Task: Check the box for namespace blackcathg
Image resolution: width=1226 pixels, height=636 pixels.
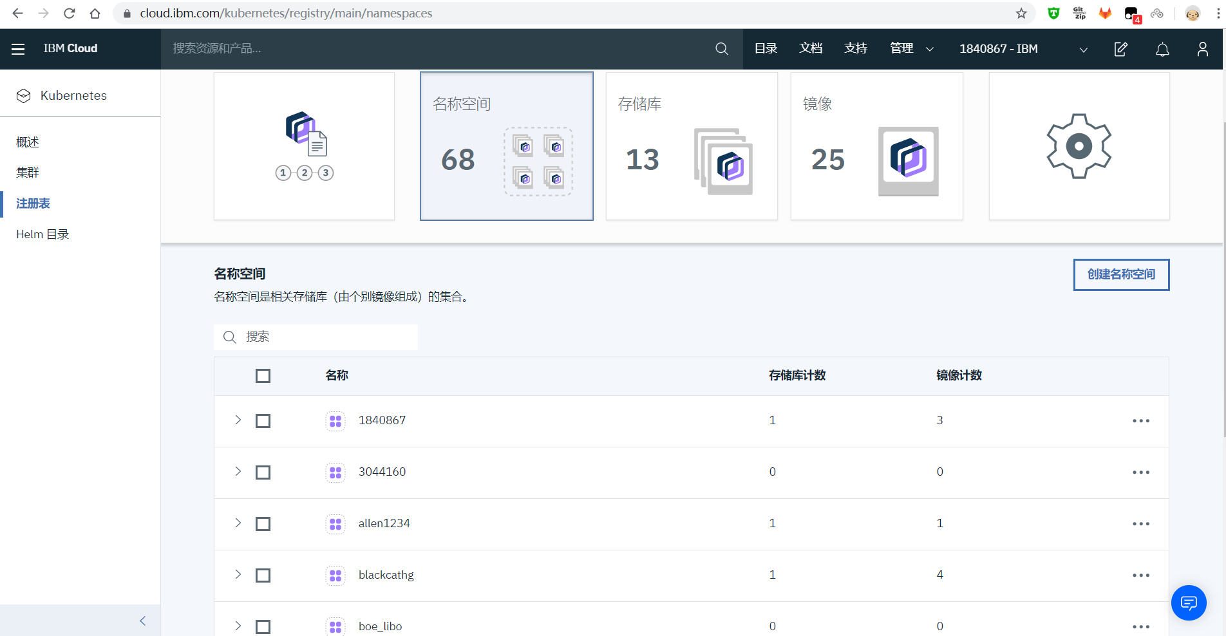Action: tap(263, 575)
